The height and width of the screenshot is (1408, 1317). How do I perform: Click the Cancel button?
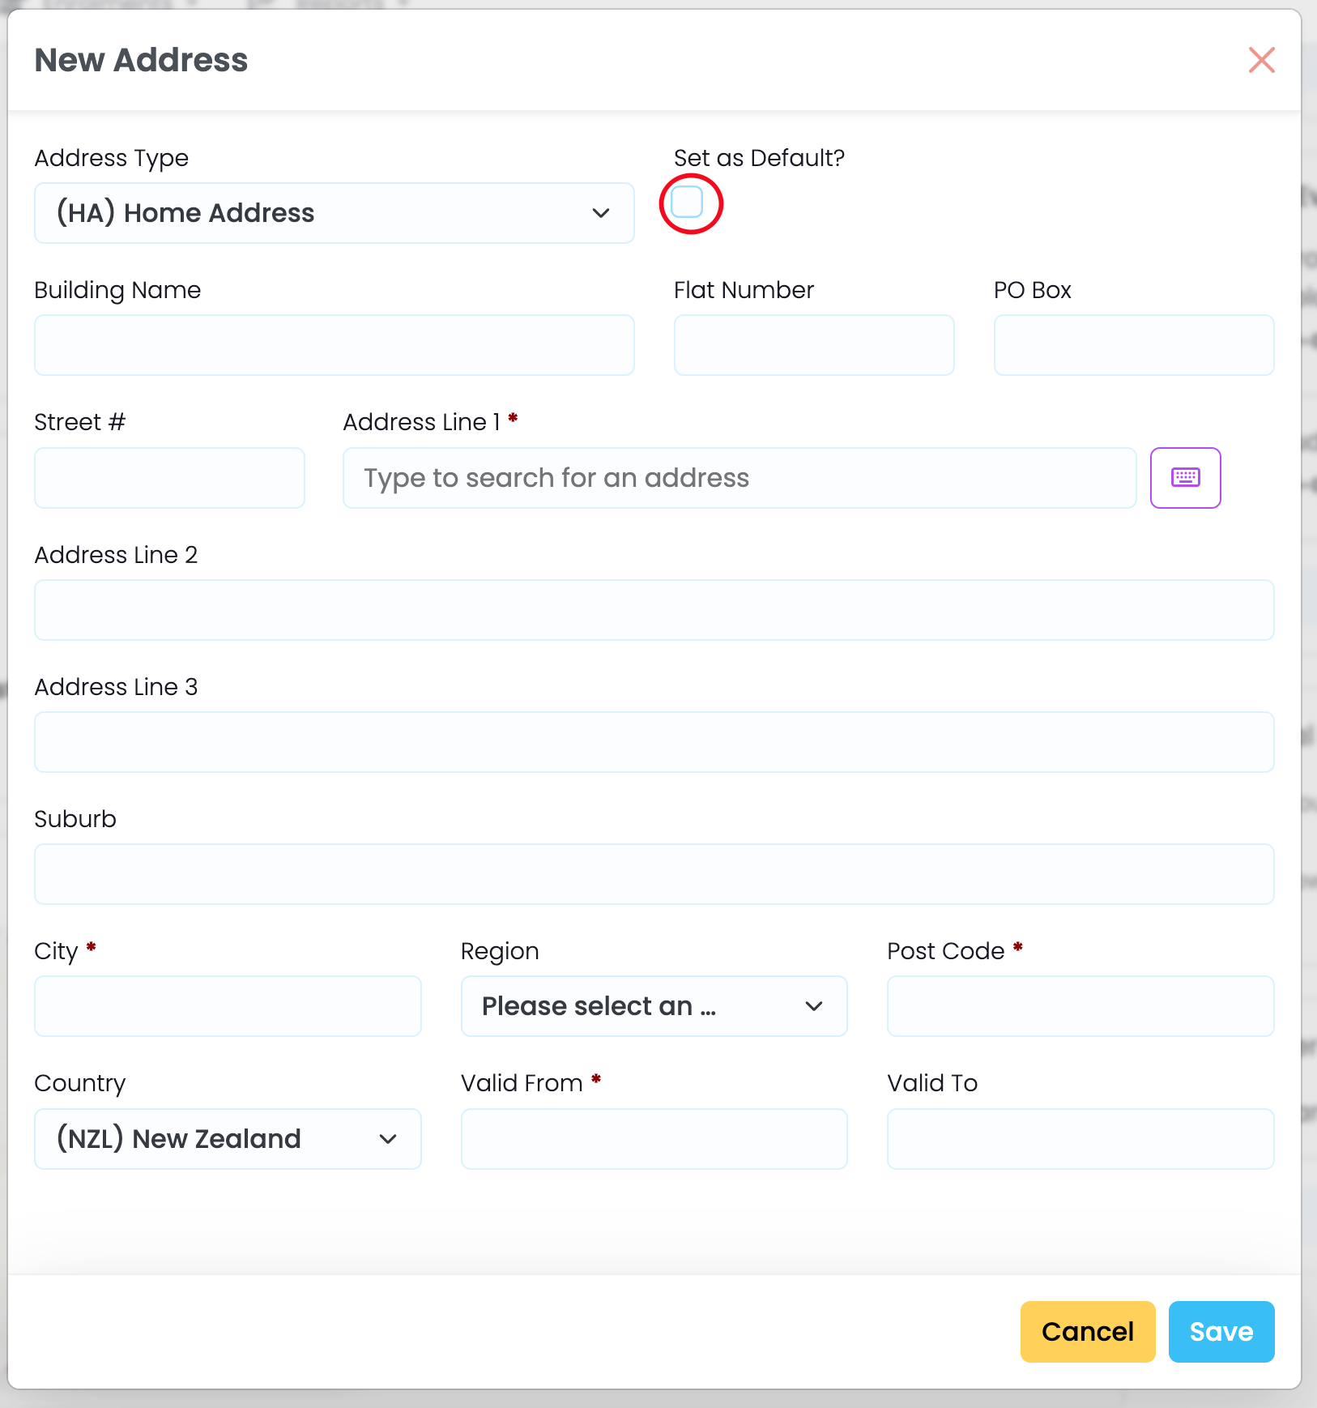click(1087, 1332)
